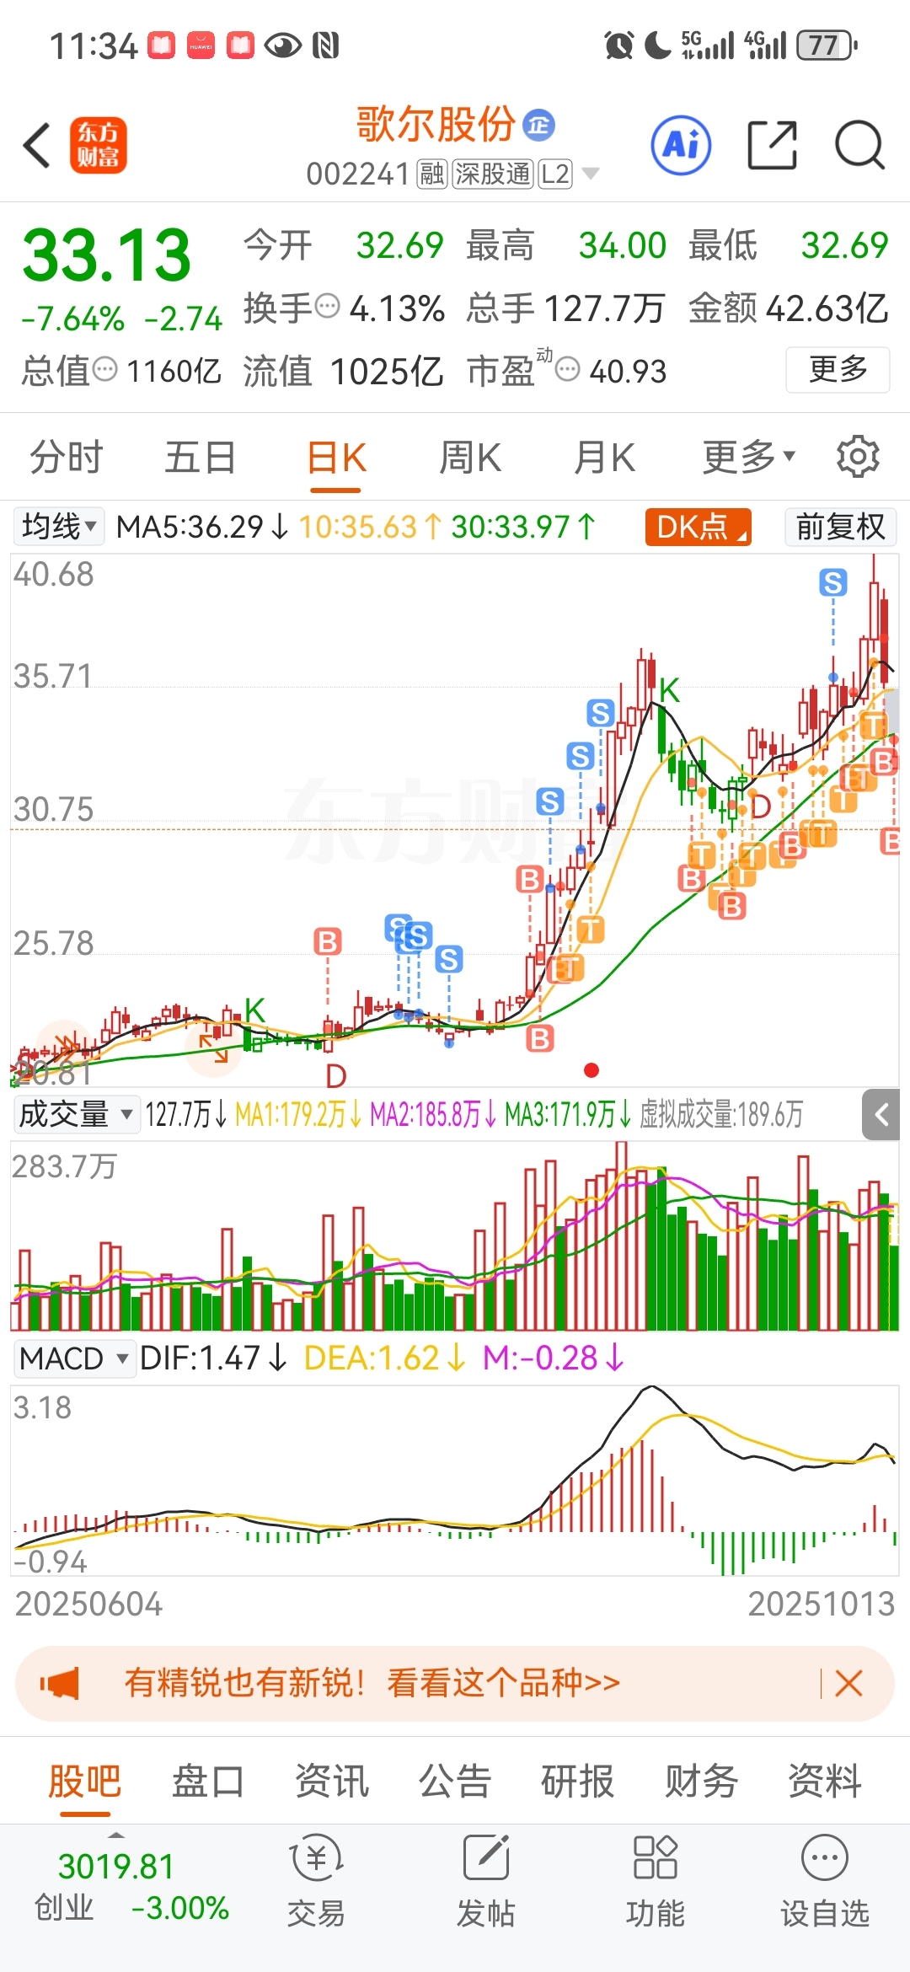Tap the 设自选 ellipsis icon

[825, 1858]
